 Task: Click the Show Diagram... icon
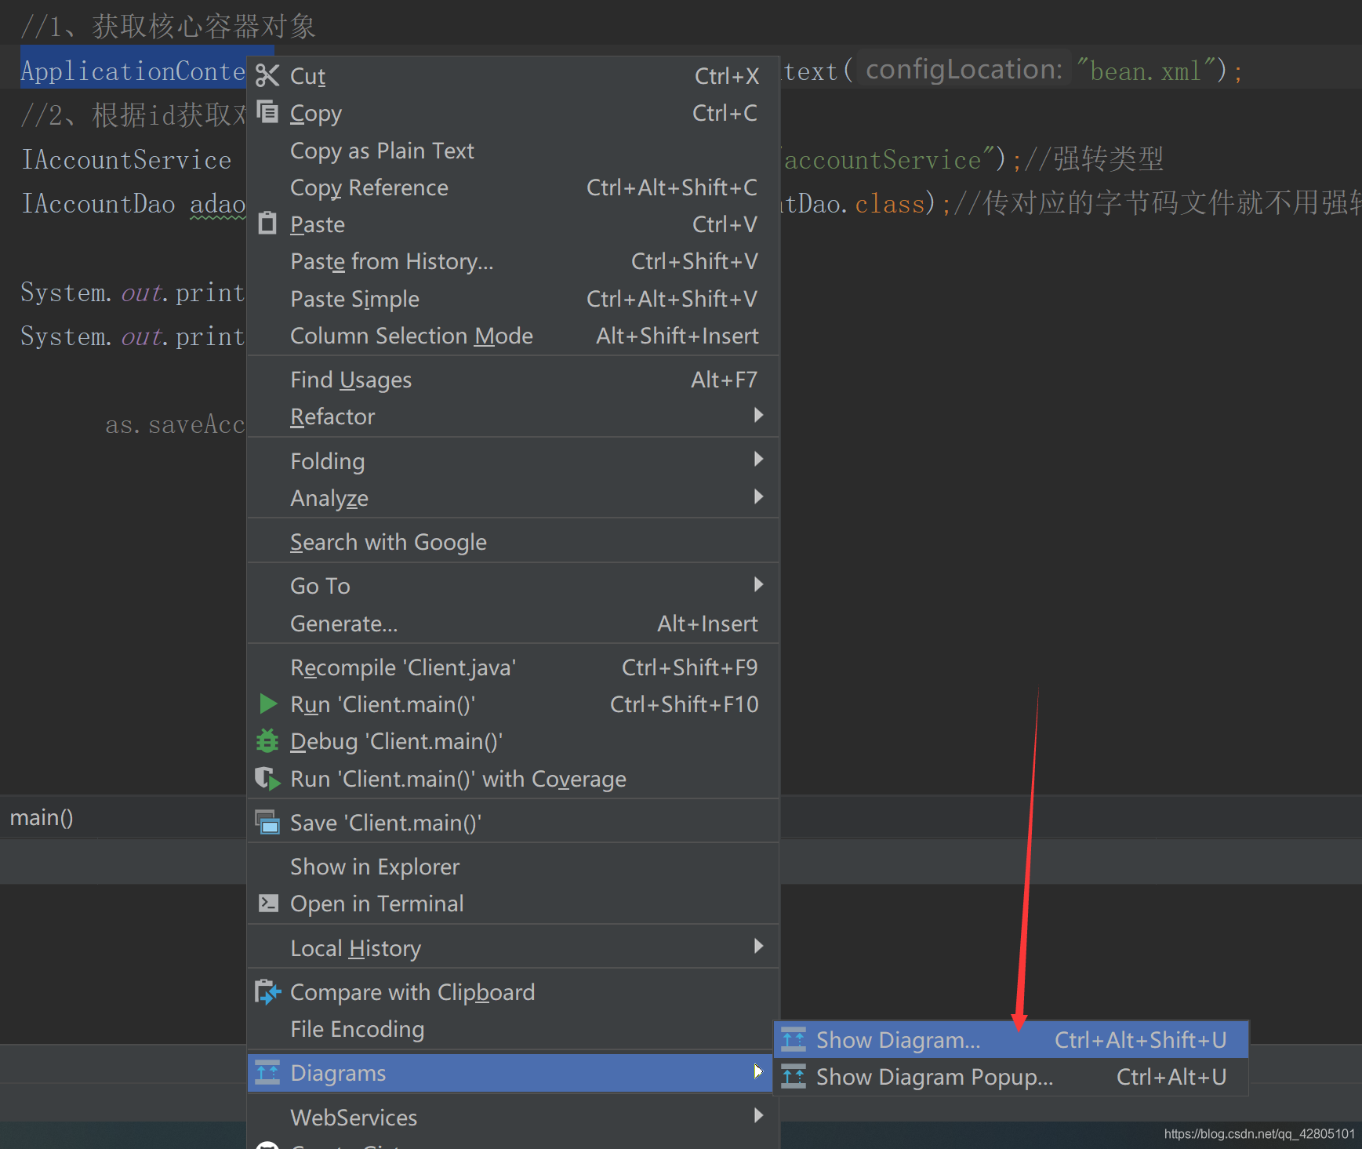pos(794,1039)
